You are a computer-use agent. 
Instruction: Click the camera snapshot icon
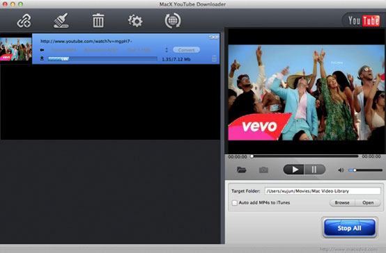pos(263,170)
